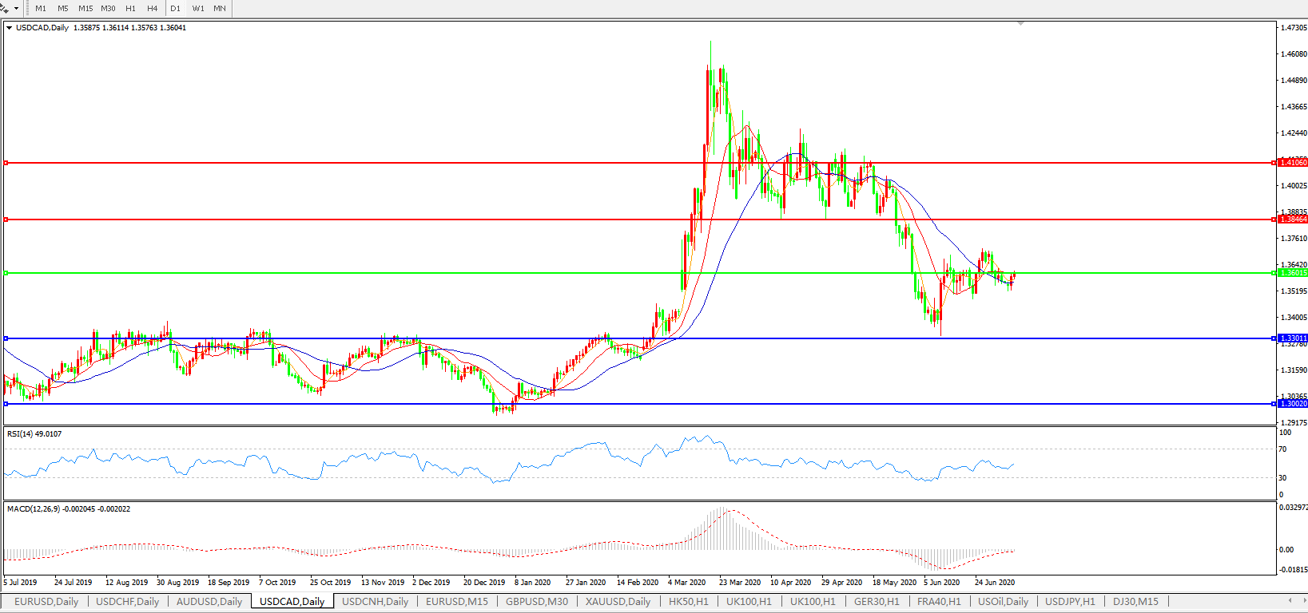
Task: Click the RSI(14) indicator label
Action: pyautogui.click(x=34, y=434)
